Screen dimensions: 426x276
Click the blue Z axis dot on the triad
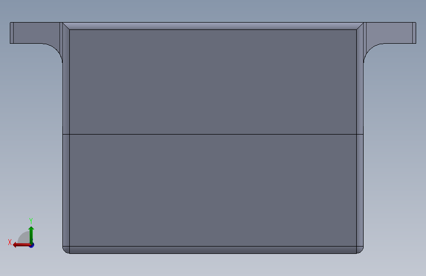pos(32,246)
